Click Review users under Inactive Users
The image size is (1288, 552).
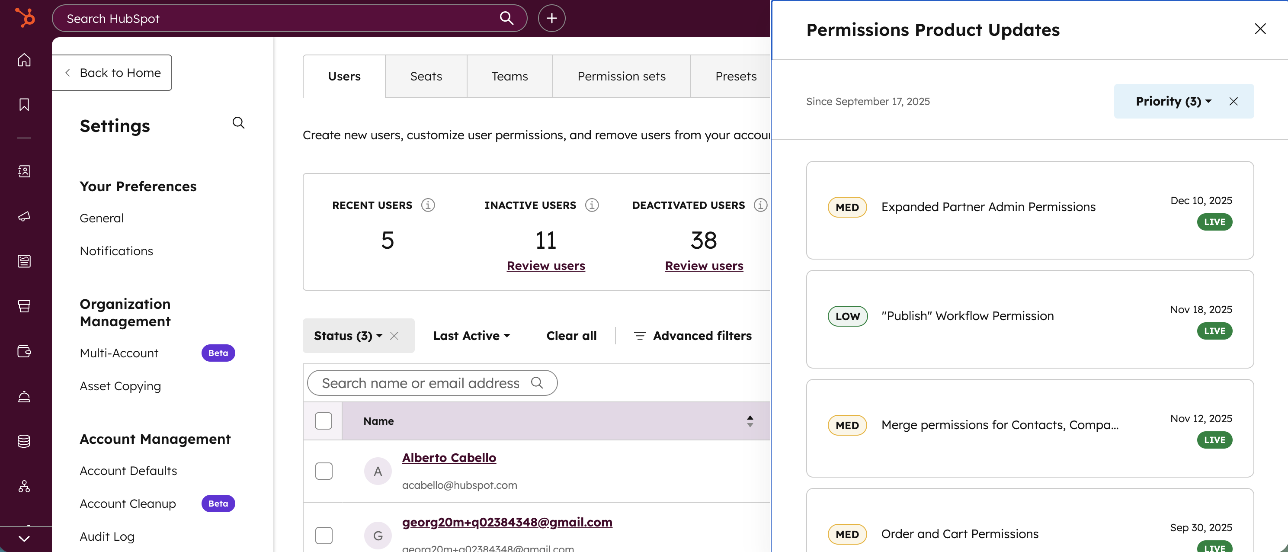pyautogui.click(x=545, y=266)
